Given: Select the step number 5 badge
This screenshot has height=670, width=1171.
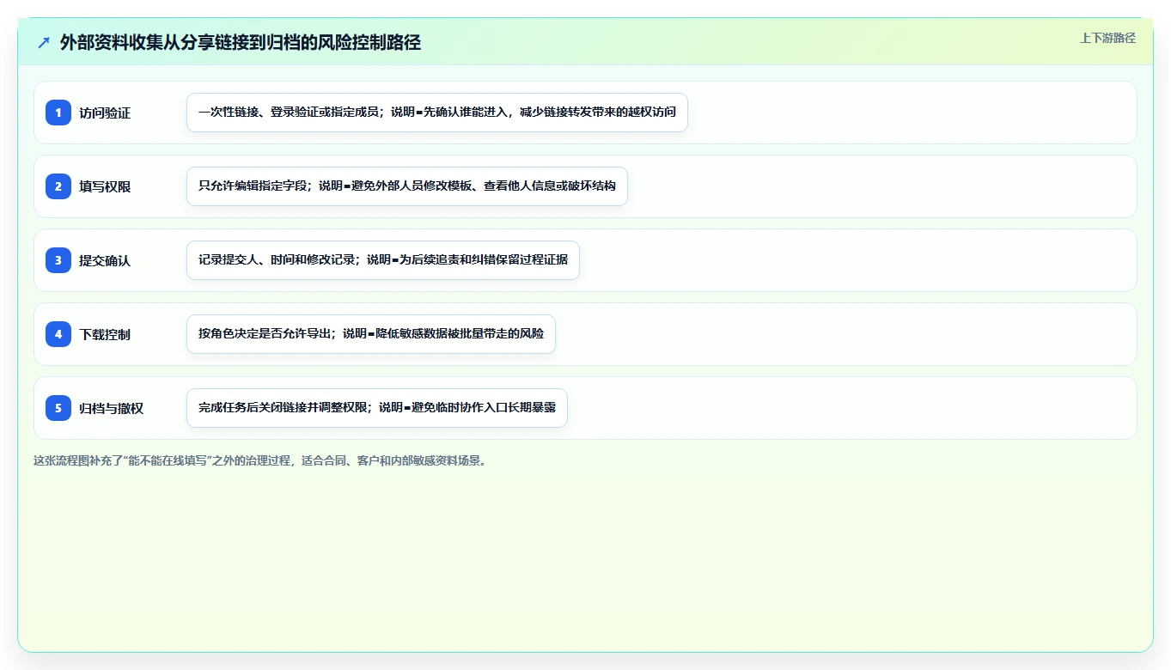Looking at the screenshot, I should 58,408.
